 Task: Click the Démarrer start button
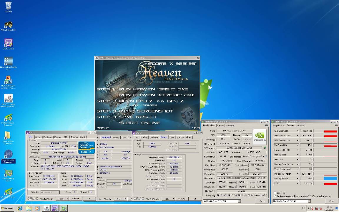[x=7, y=208]
